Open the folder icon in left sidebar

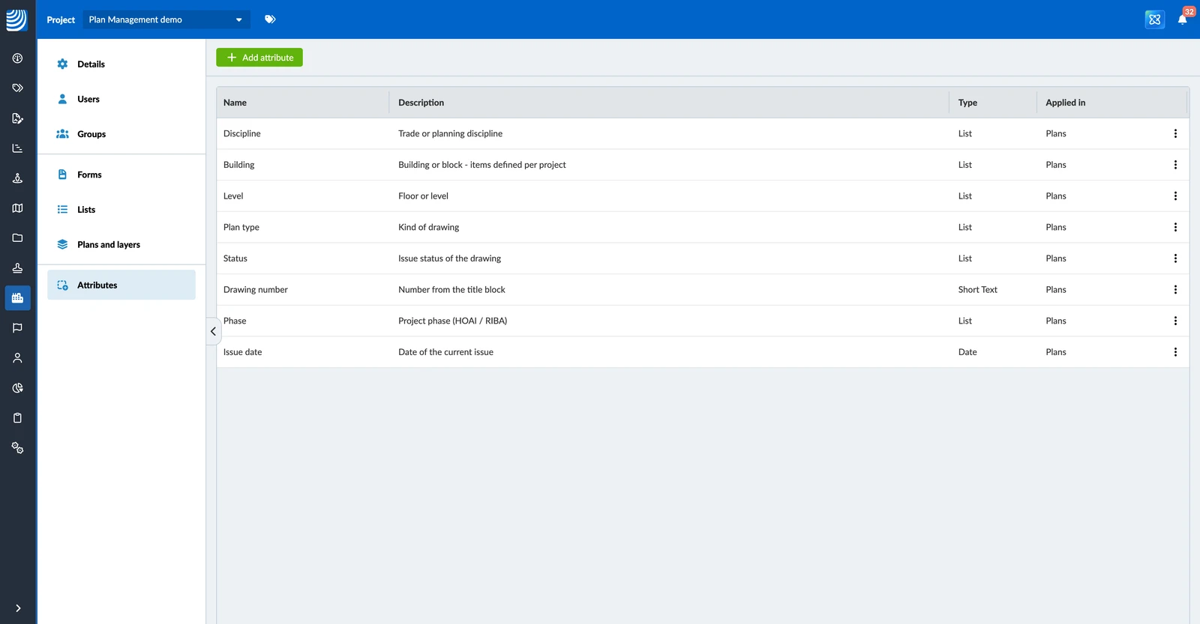pos(17,238)
